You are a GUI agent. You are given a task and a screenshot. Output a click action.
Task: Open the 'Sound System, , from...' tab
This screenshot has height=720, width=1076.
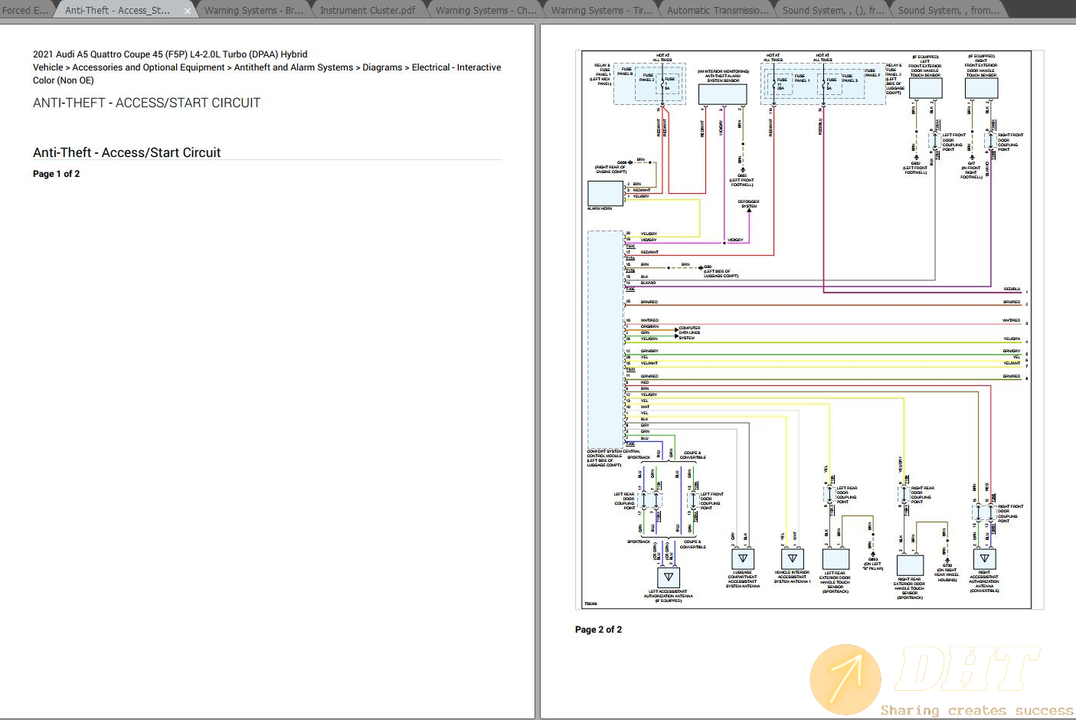pos(948,10)
